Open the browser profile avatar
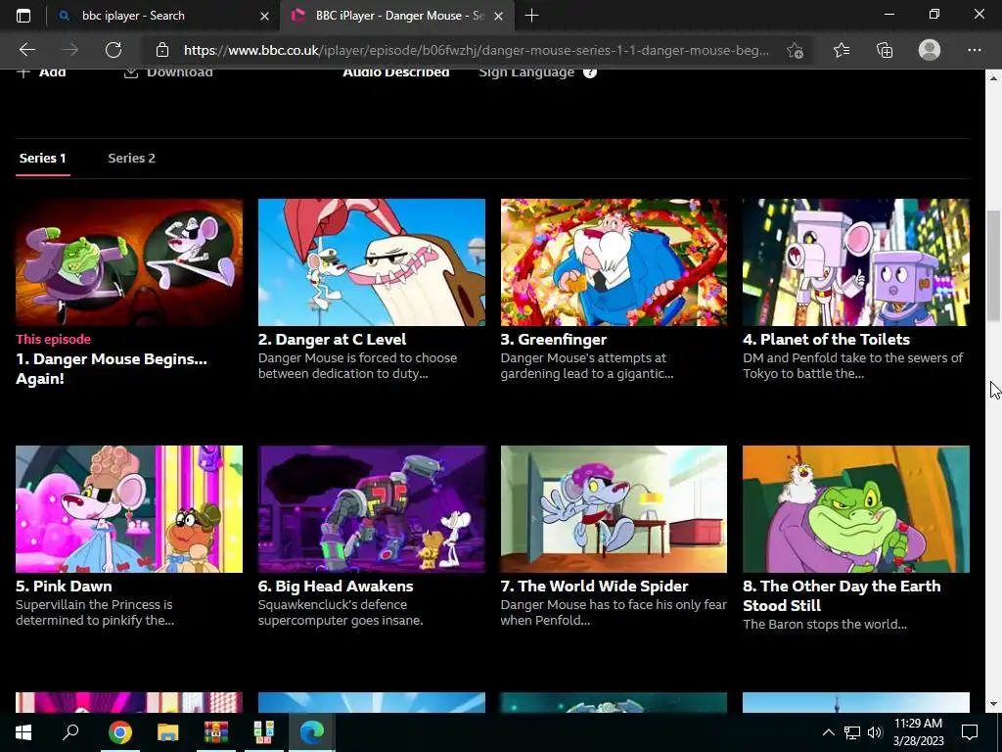 coord(930,50)
